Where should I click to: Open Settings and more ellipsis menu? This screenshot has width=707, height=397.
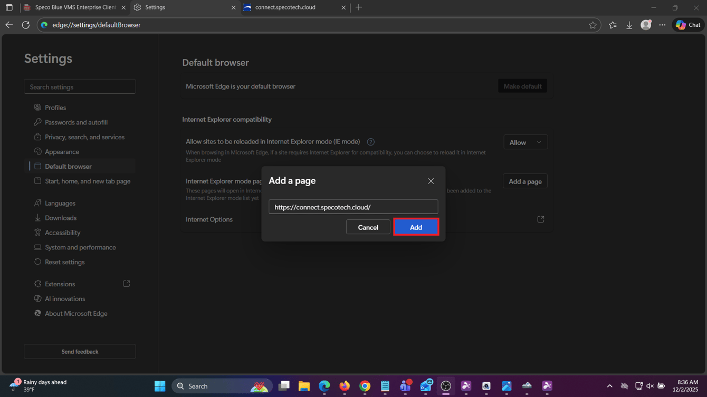[662, 25]
